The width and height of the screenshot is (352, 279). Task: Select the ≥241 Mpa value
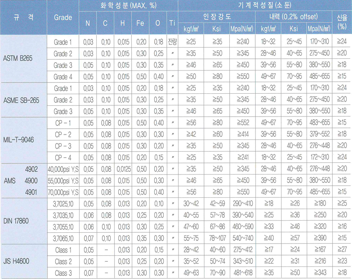click(x=243, y=157)
